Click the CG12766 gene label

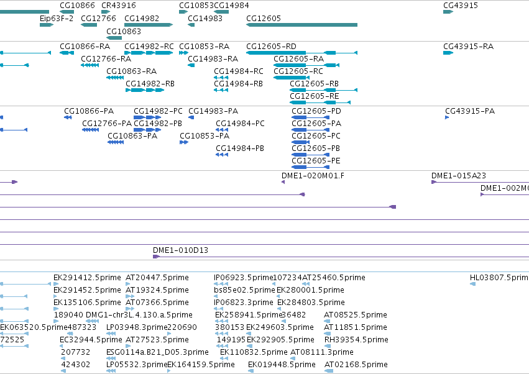[98, 18]
